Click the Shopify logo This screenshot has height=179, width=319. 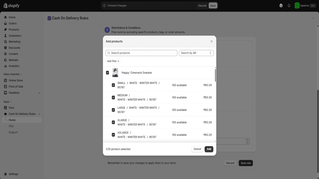tap(12, 5)
